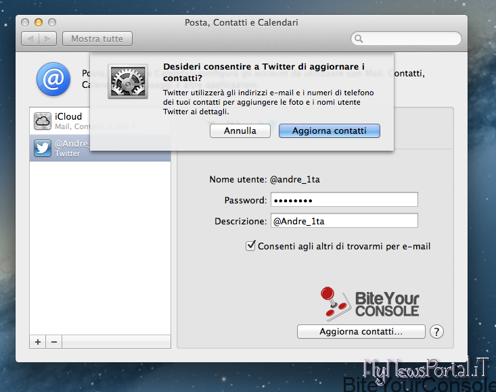
Task: Click the magnifier icon in the search field
Action: coord(359,39)
